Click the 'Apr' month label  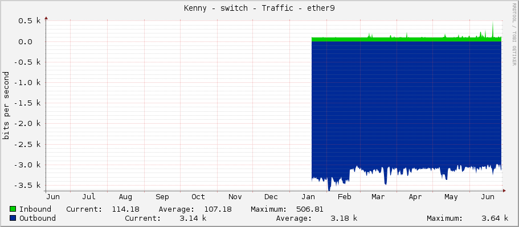click(415, 197)
